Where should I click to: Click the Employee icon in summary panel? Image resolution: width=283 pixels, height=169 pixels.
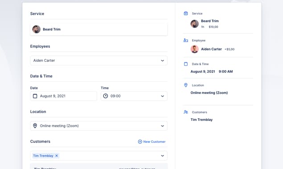point(186,40)
